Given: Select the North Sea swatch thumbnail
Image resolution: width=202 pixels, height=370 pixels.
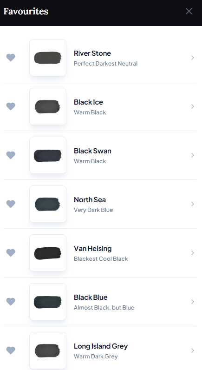Looking at the screenshot, I should pyautogui.click(x=48, y=204).
